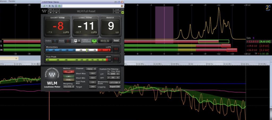272x120 pixels.
Task: Start metering with the play button
Action: pos(75,41)
